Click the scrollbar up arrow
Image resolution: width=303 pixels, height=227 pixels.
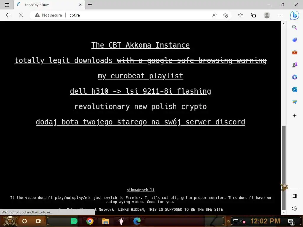[283, 24]
